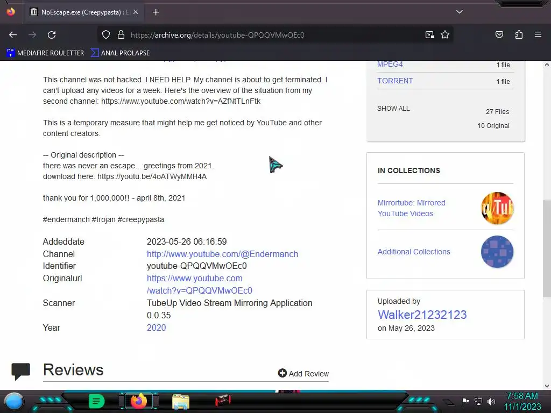Click the forward navigation arrow
The image size is (551, 413).
pos(32,35)
